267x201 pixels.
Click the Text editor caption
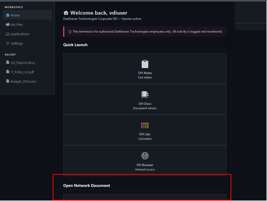145,77
